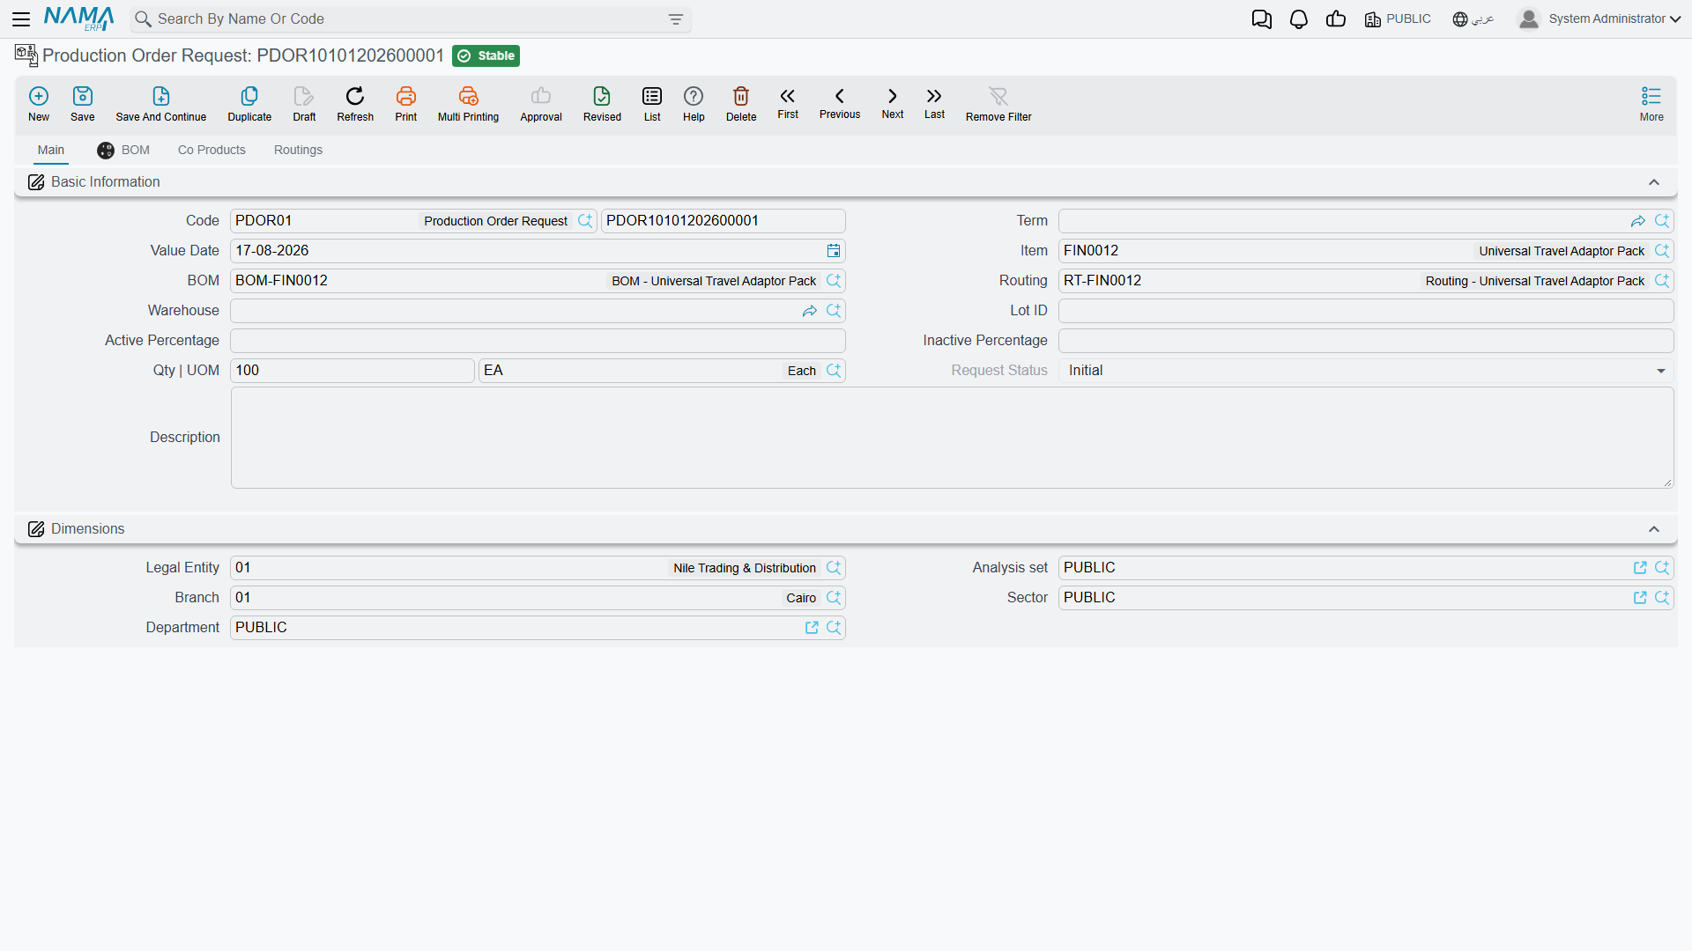Open the More toolbar options
1692x951 pixels.
pos(1651,104)
